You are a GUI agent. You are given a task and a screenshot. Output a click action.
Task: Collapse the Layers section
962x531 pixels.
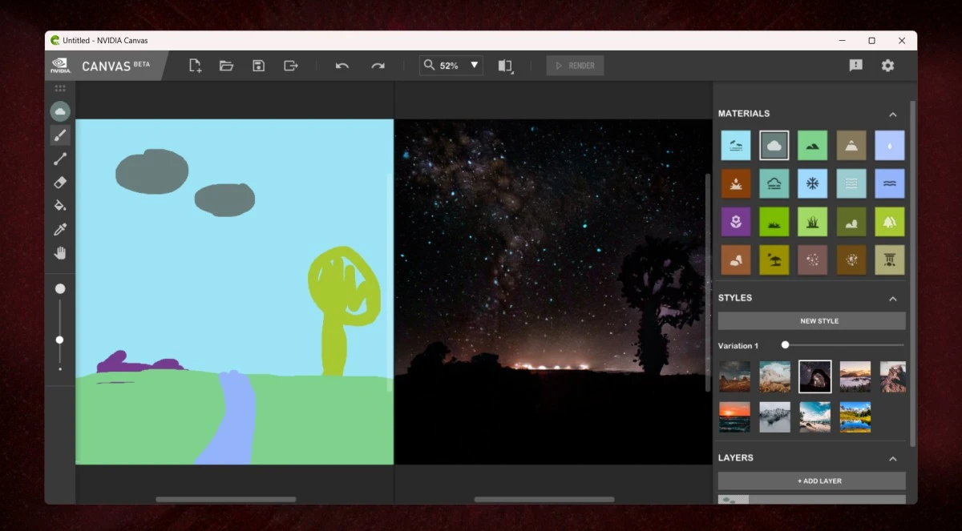(893, 459)
